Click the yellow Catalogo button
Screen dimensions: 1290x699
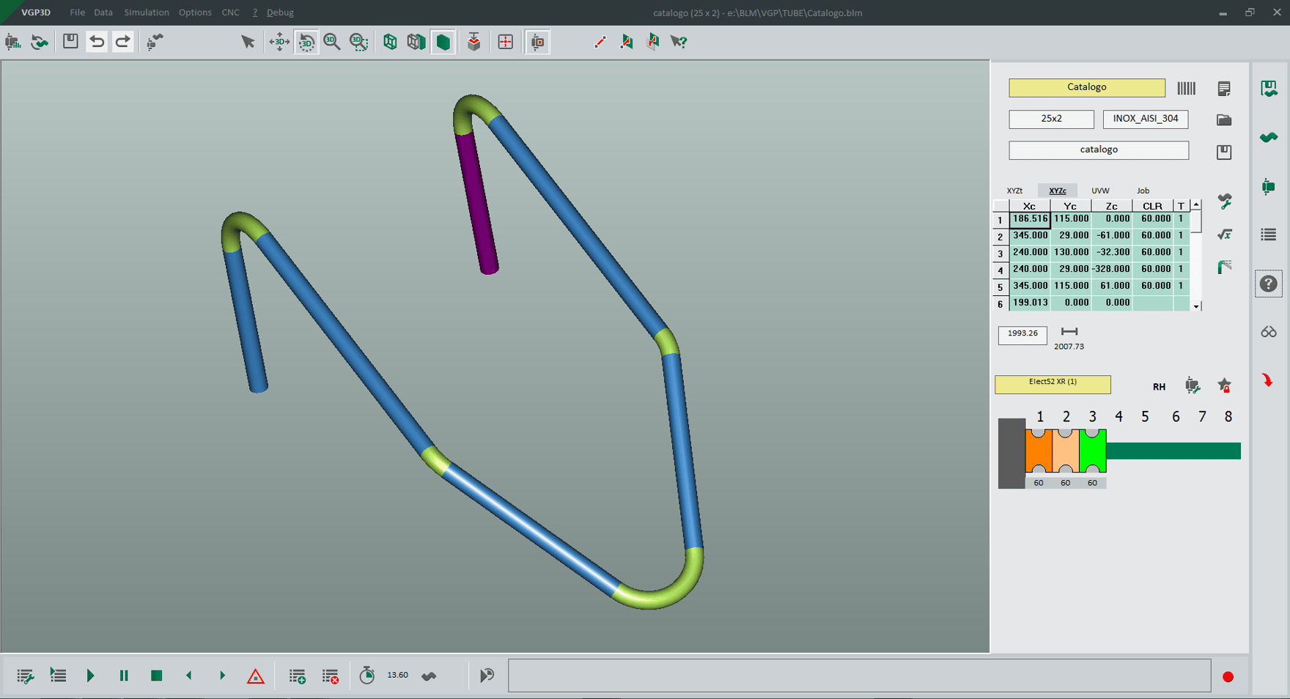point(1086,87)
